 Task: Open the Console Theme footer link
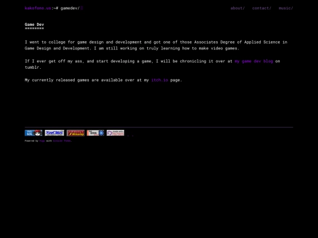(62, 141)
